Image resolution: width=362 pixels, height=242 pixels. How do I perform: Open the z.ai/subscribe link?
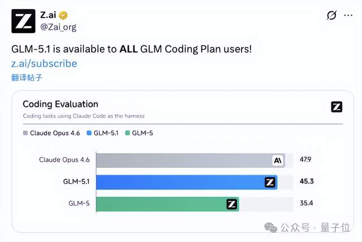click(44, 63)
